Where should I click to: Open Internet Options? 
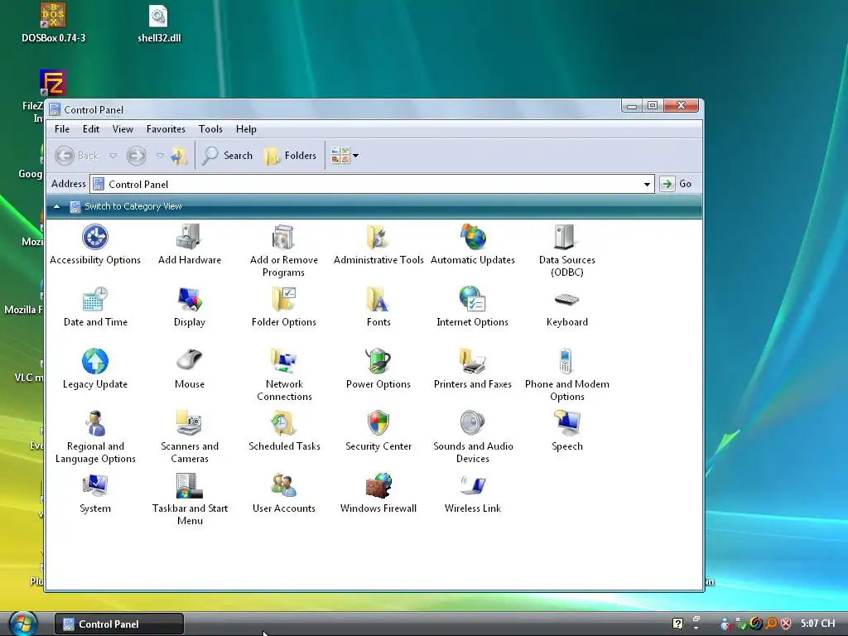(473, 306)
